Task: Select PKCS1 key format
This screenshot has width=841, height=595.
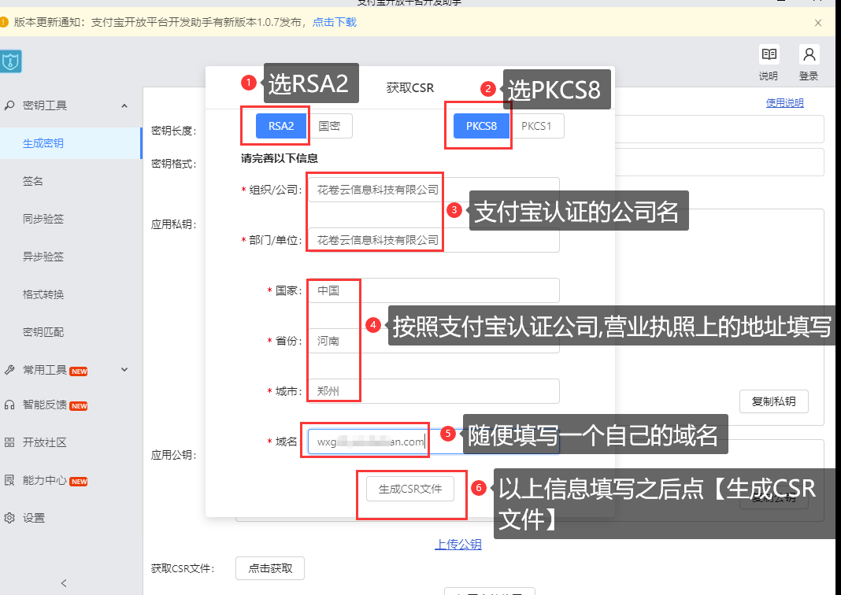Action: click(x=536, y=126)
